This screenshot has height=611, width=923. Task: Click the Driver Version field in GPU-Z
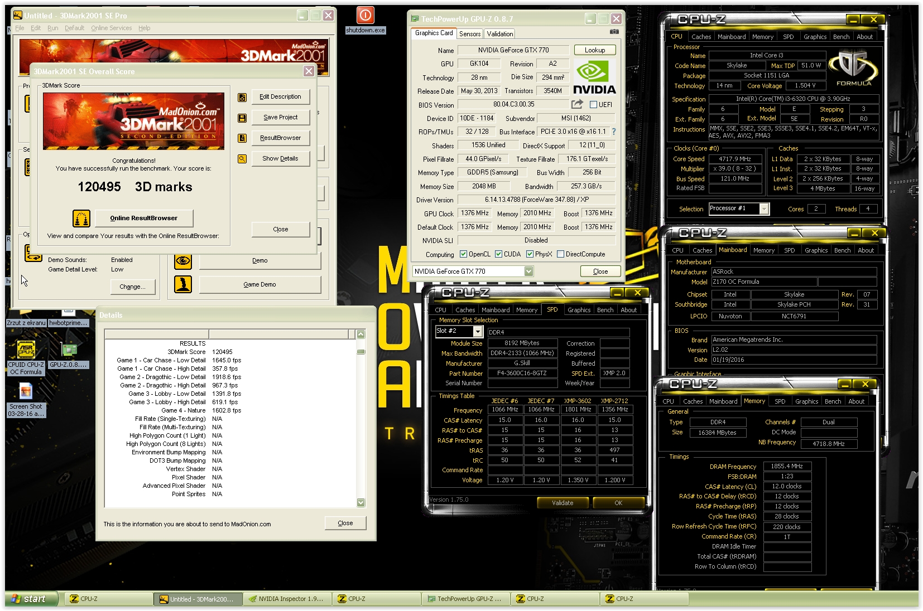[x=536, y=200]
